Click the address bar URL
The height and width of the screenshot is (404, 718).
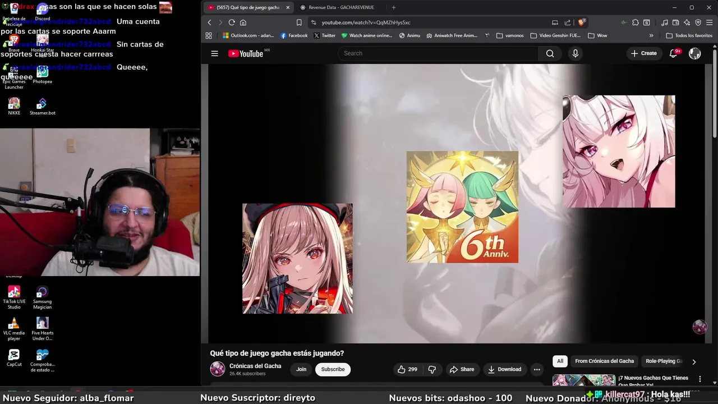[x=366, y=22]
